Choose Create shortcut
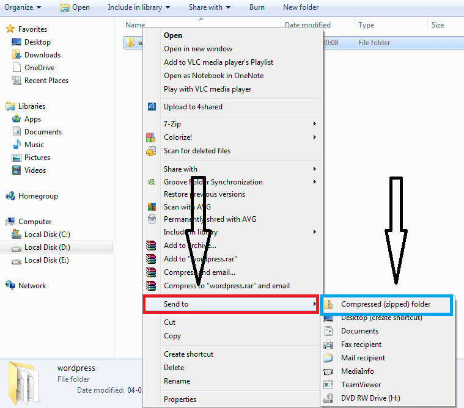The width and height of the screenshot is (464, 408). coord(188,354)
